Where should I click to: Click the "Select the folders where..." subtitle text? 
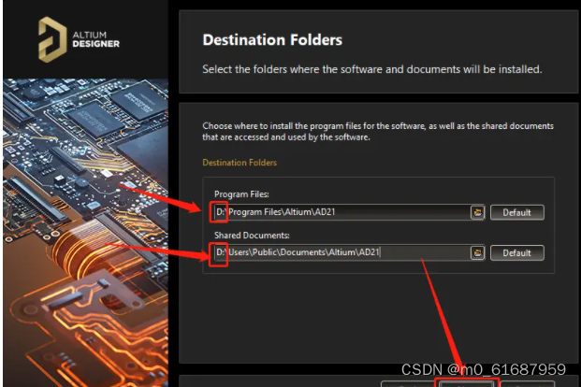coord(372,69)
